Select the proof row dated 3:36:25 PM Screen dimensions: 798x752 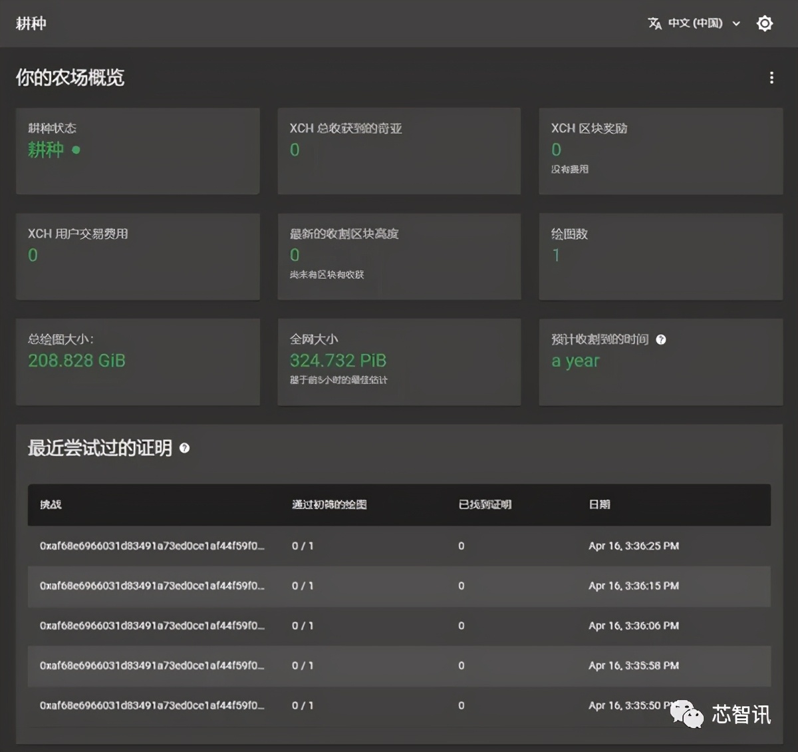click(x=399, y=546)
